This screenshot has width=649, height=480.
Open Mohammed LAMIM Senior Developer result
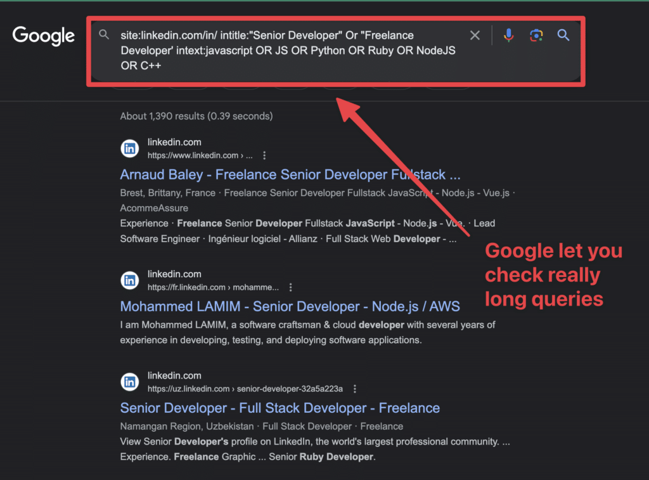(290, 306)
